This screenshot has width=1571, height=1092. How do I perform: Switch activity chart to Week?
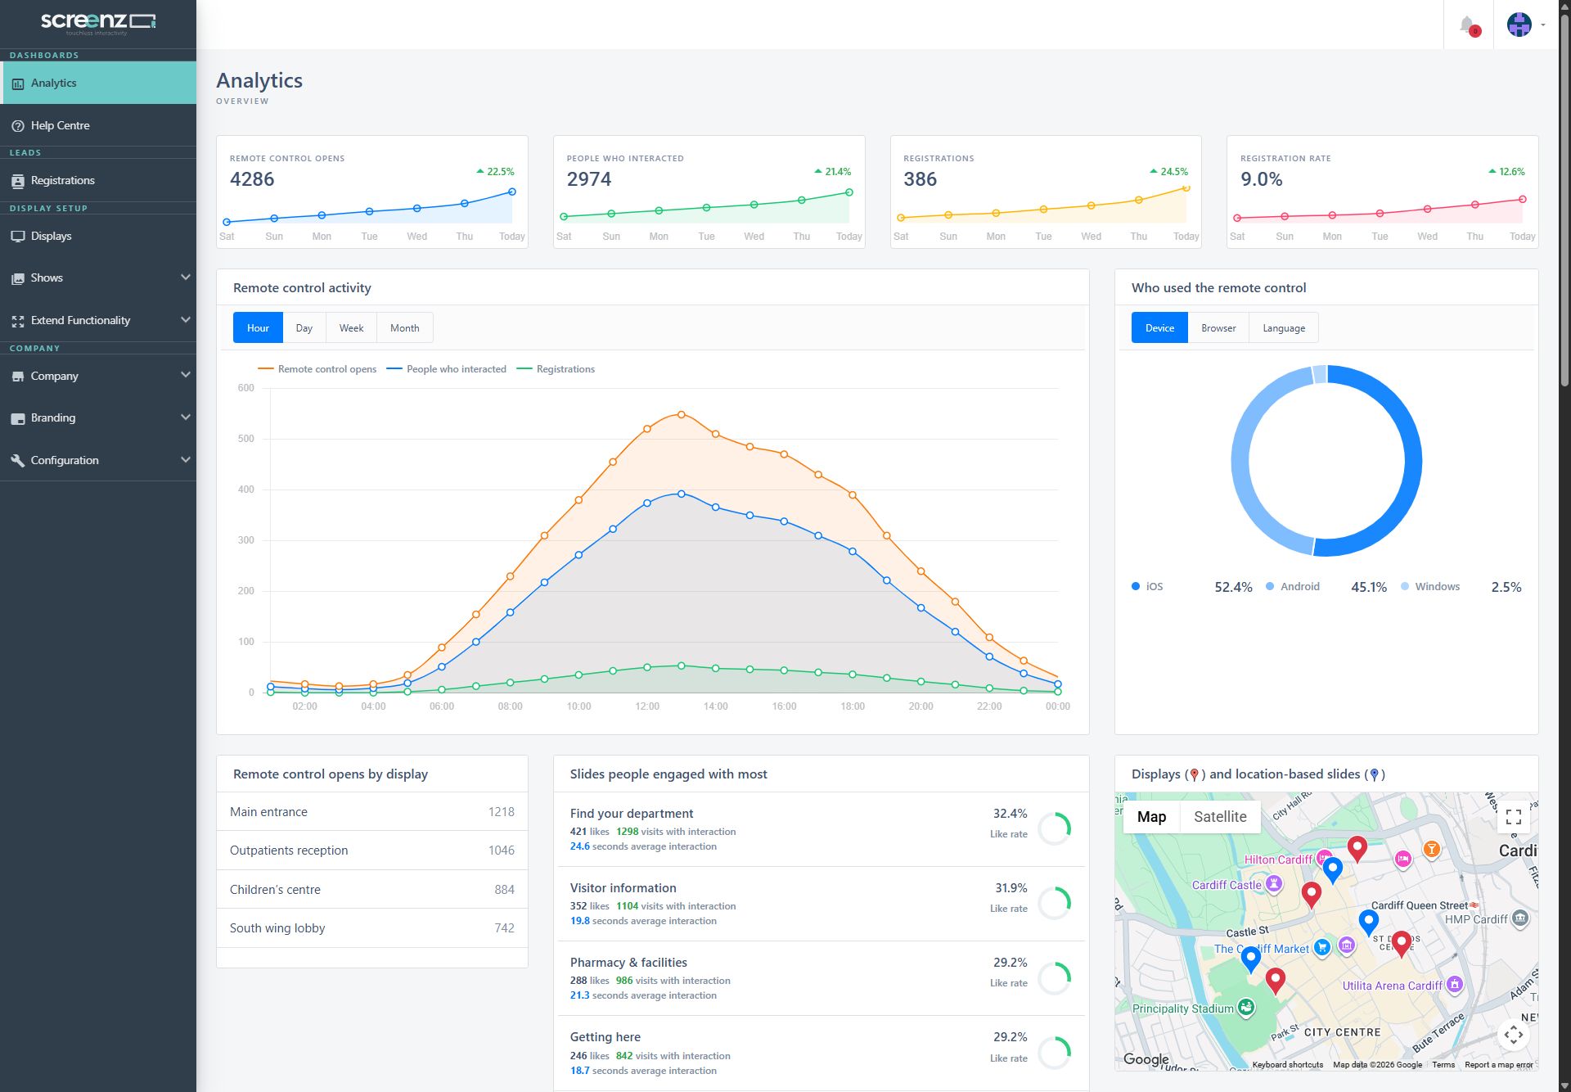[351, 328]
